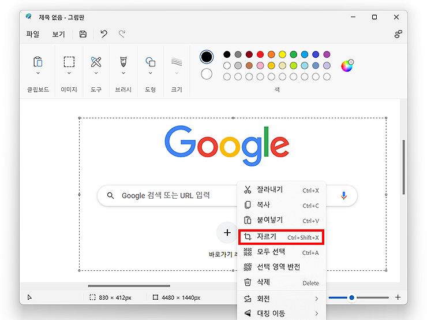Click the shapes icon
Viewport: 427px width, 320px height.
[151, 62]
